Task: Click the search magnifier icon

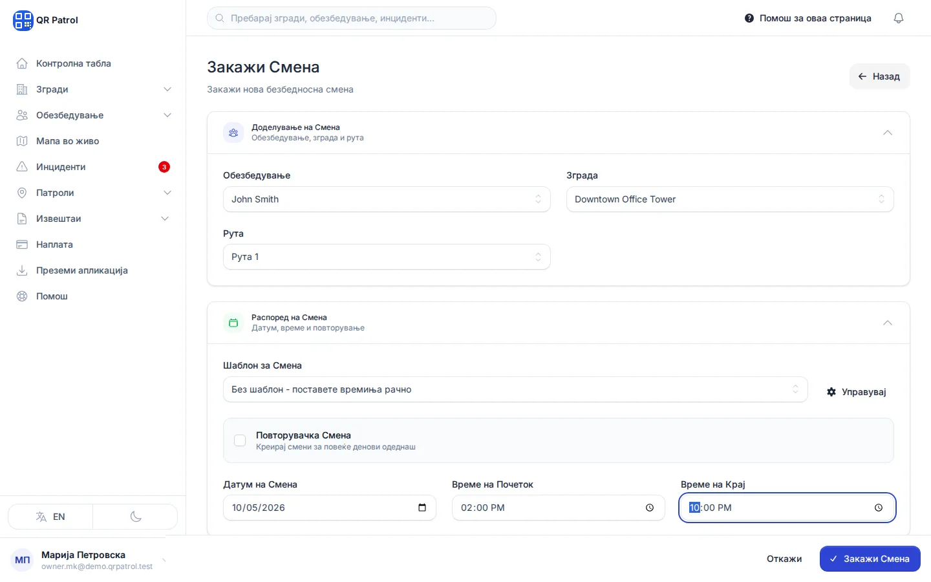Action: (220, 18)
